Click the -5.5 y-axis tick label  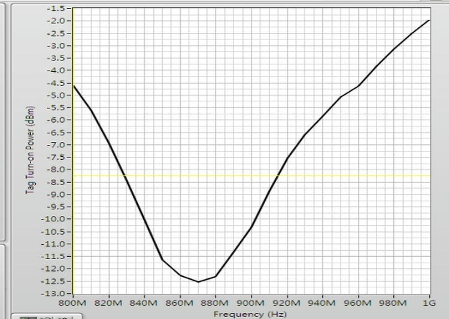(x=56, y=107)
